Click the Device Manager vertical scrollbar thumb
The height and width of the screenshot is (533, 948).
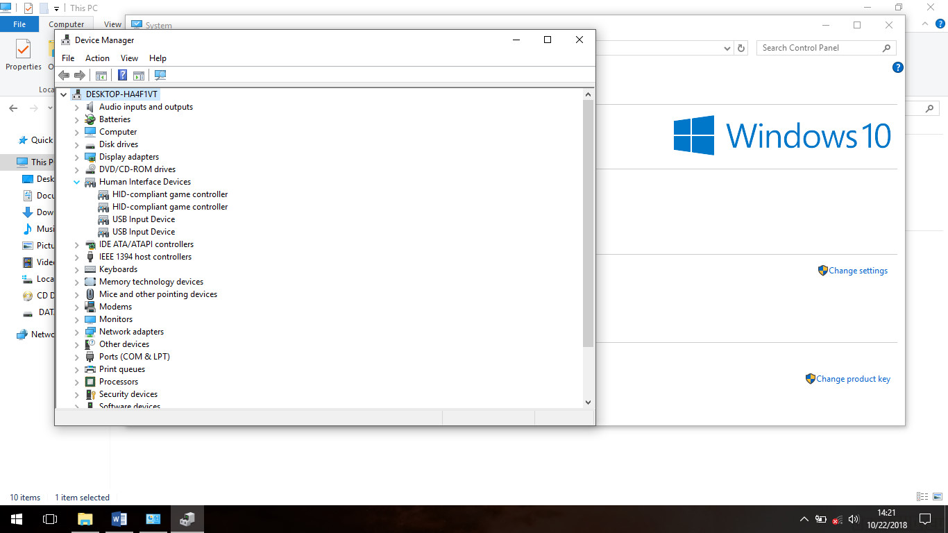588,223
